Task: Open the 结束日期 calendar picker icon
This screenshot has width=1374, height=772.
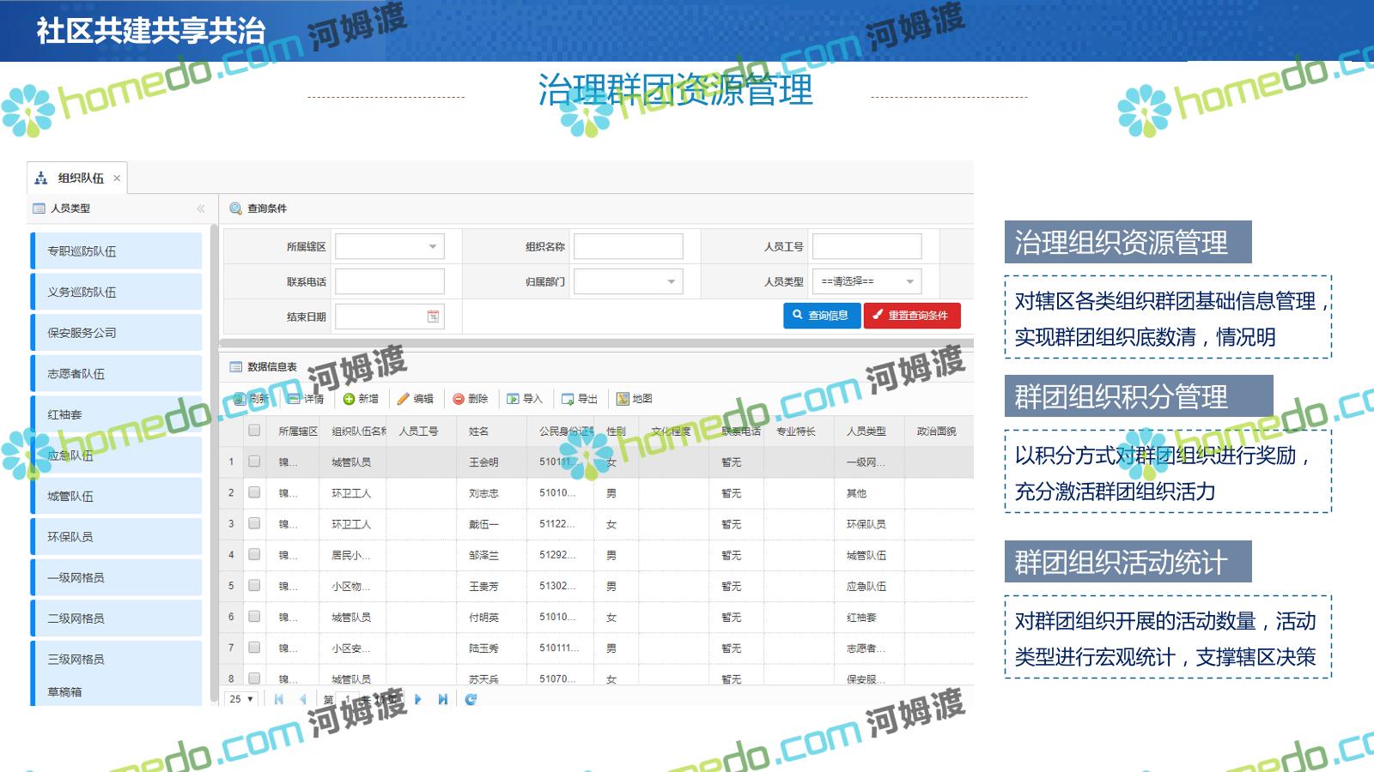Action: (433, 317)
